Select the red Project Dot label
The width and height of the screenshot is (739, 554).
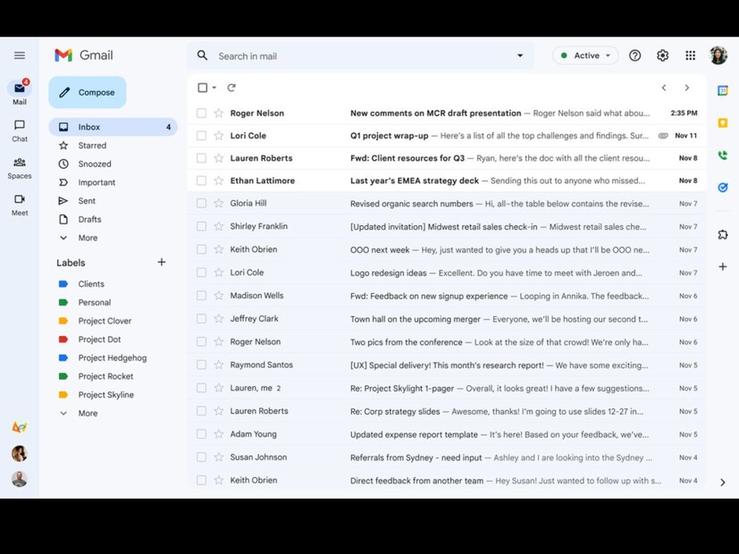(99, 340)
